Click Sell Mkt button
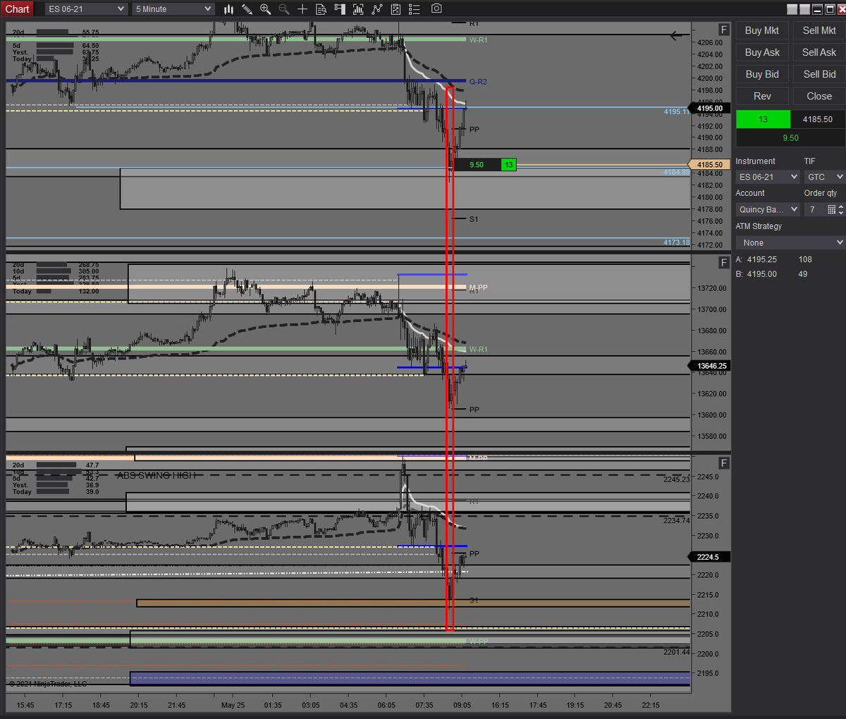 [x=819, y=30]
